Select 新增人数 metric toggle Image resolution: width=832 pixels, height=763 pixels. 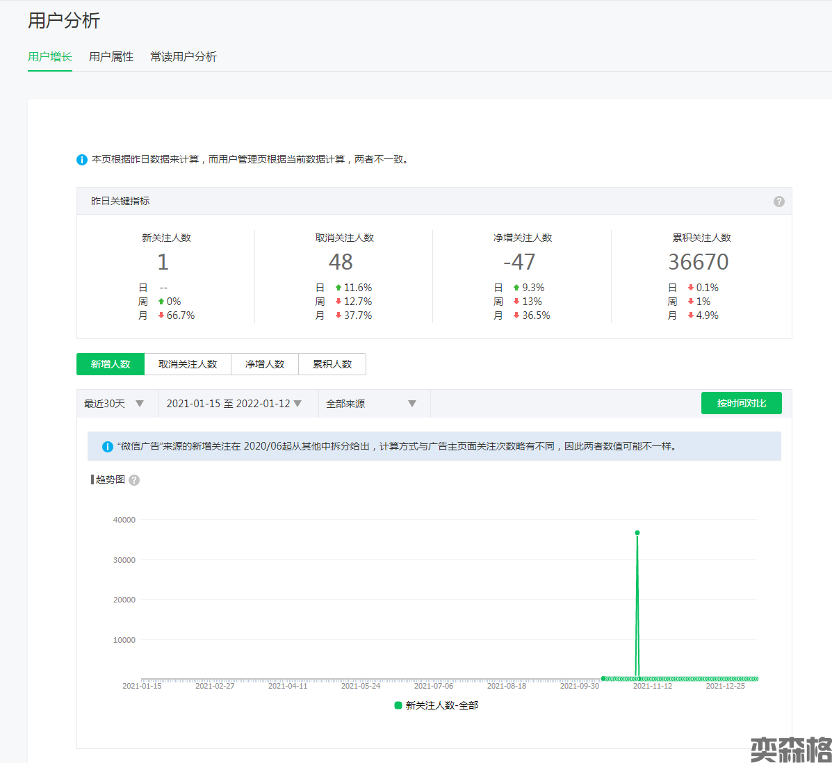tap(111, 364)
